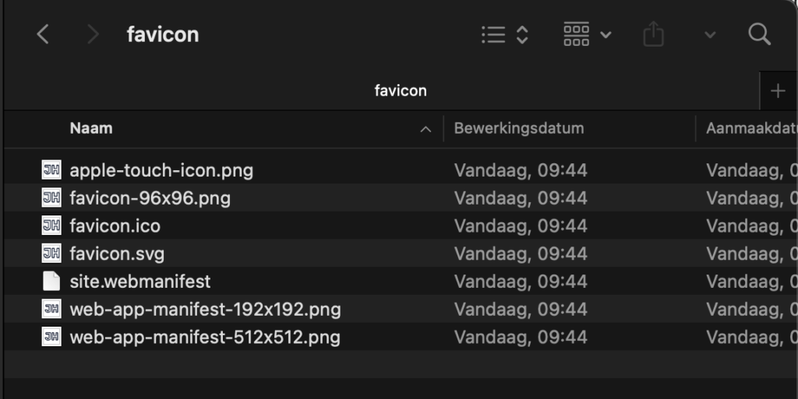Open the list view switcher

pos(505,34)
